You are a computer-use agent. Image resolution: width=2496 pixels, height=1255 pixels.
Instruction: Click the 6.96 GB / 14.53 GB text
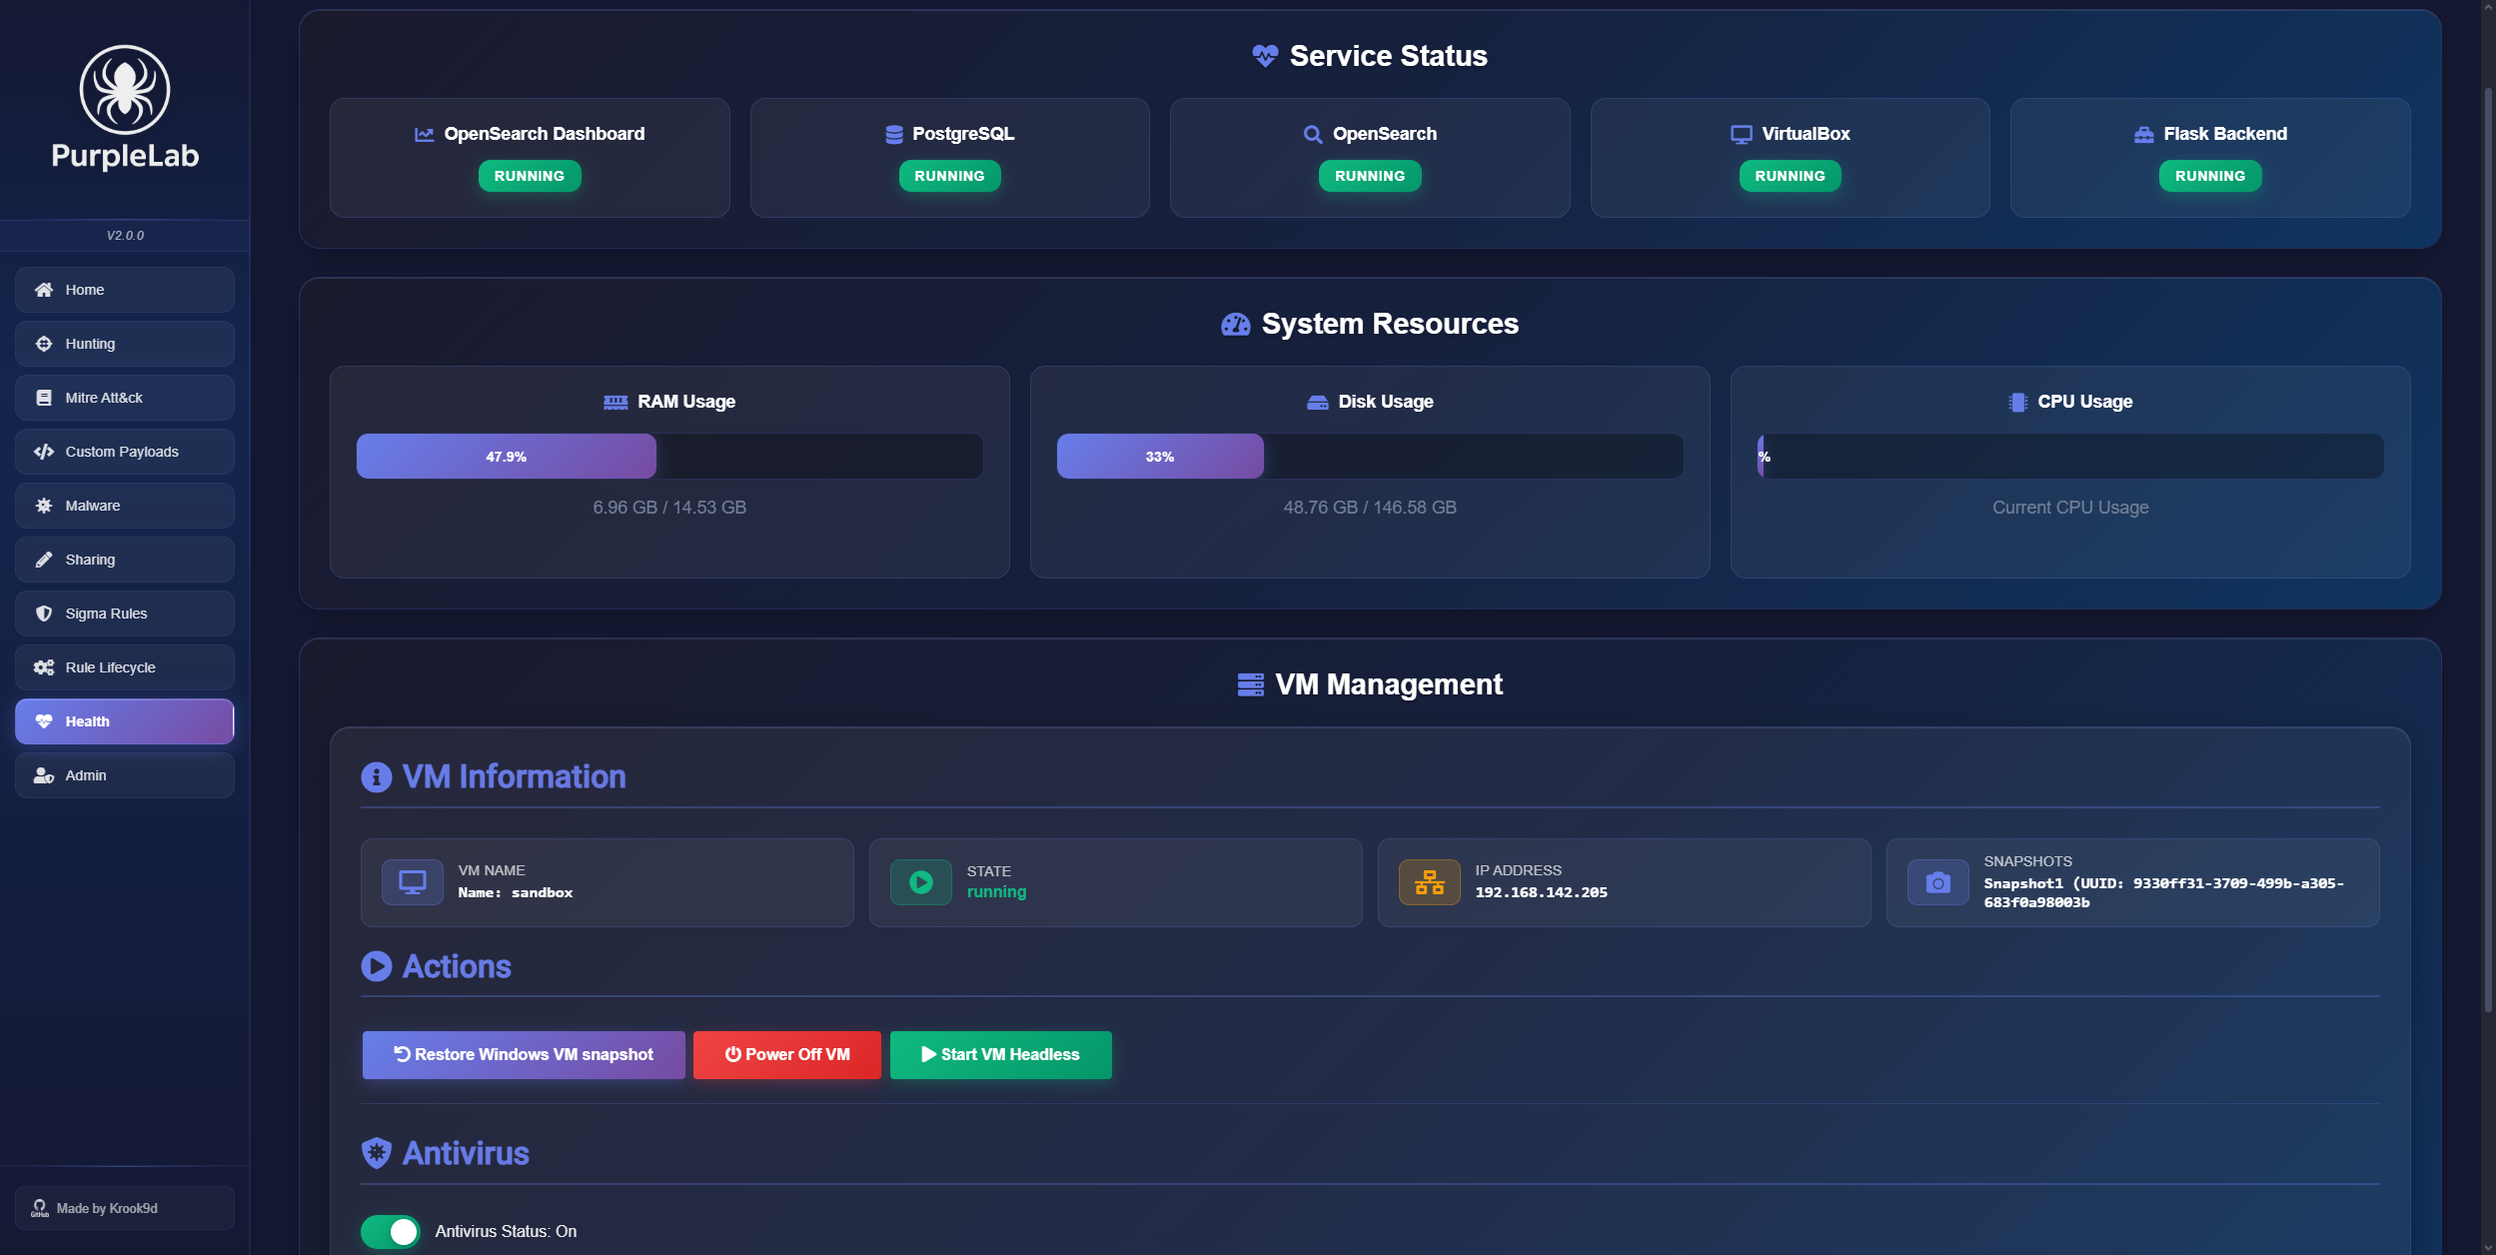pos(669,508)
